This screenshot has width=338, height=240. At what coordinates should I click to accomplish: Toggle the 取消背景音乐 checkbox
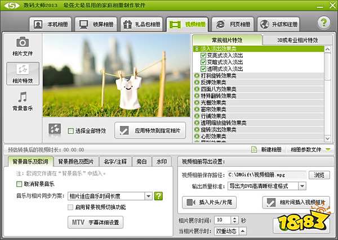[x=20, y=184]
